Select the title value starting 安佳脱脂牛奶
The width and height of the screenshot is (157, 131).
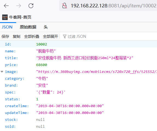tap(85, 58)
